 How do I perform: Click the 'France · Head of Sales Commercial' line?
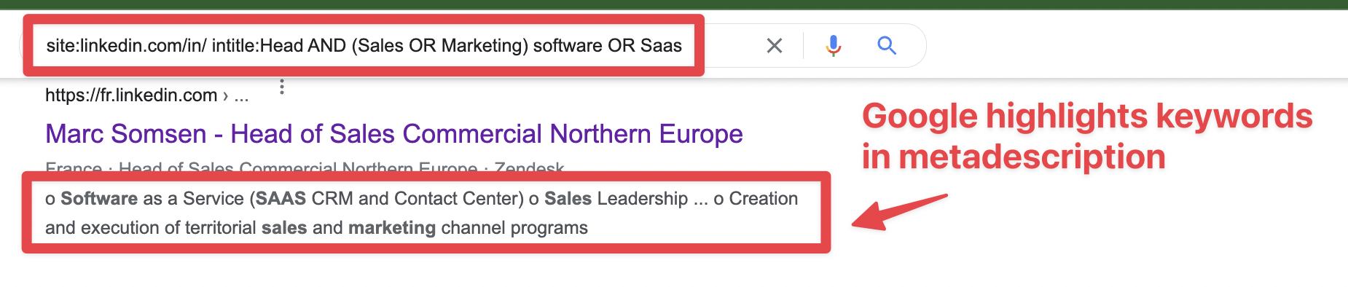305,168
